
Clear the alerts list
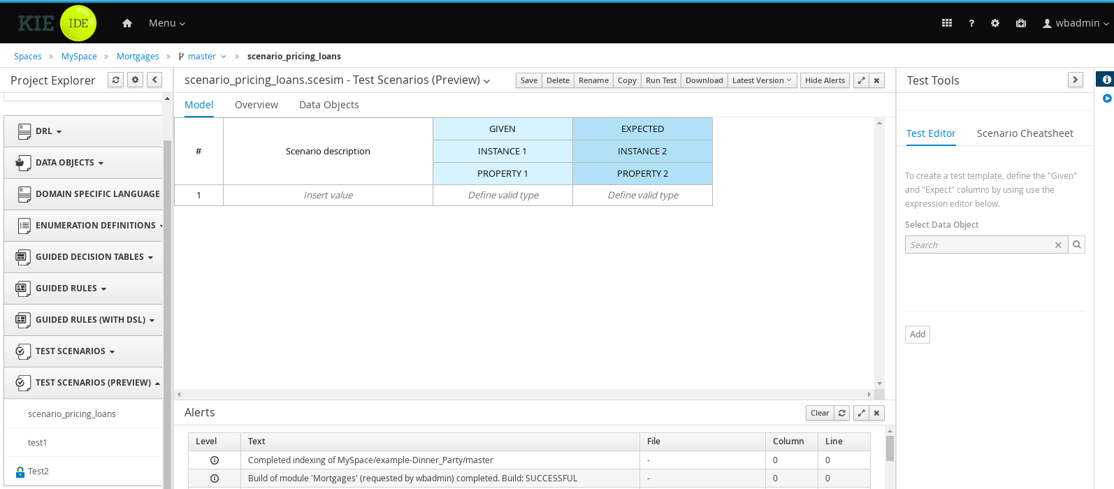[820, 413]
